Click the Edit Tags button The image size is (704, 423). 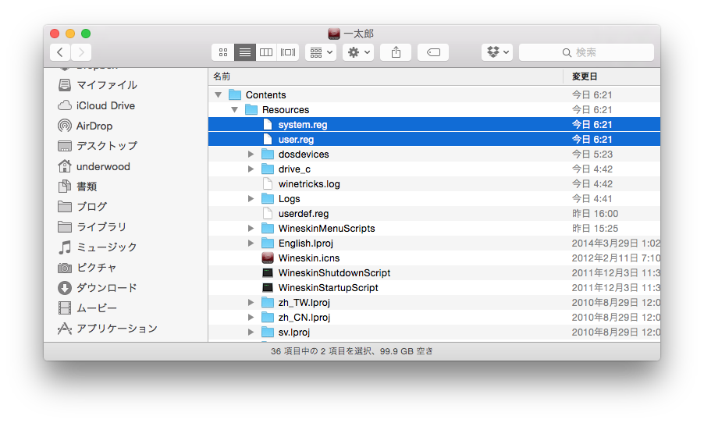click(433, 52)
